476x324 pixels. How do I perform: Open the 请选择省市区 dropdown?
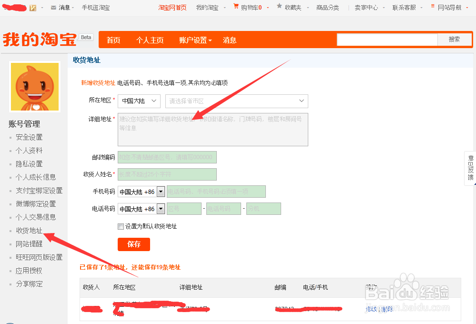tap(237, 101)
